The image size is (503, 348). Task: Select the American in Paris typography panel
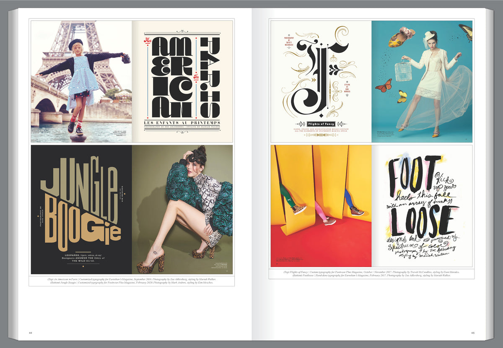(182, 82)
